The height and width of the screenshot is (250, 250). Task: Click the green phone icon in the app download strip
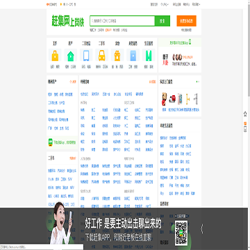pyautogui.click(x=190, y=42)
